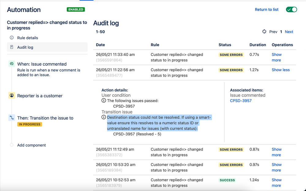The width and height of the screenshot is (306, 191).
Task: Show more for the 11:33:40 am entry
Action: click(277, 57)
